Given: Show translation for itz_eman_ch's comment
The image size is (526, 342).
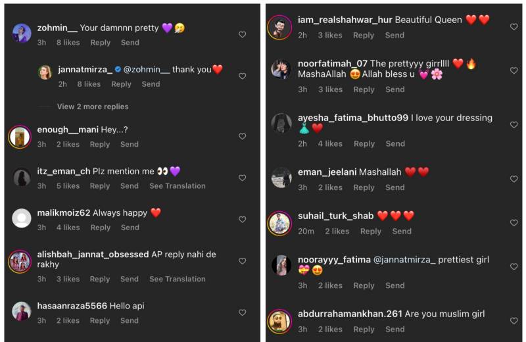Looking at the screenshot, I should click(x=178, y=186).
